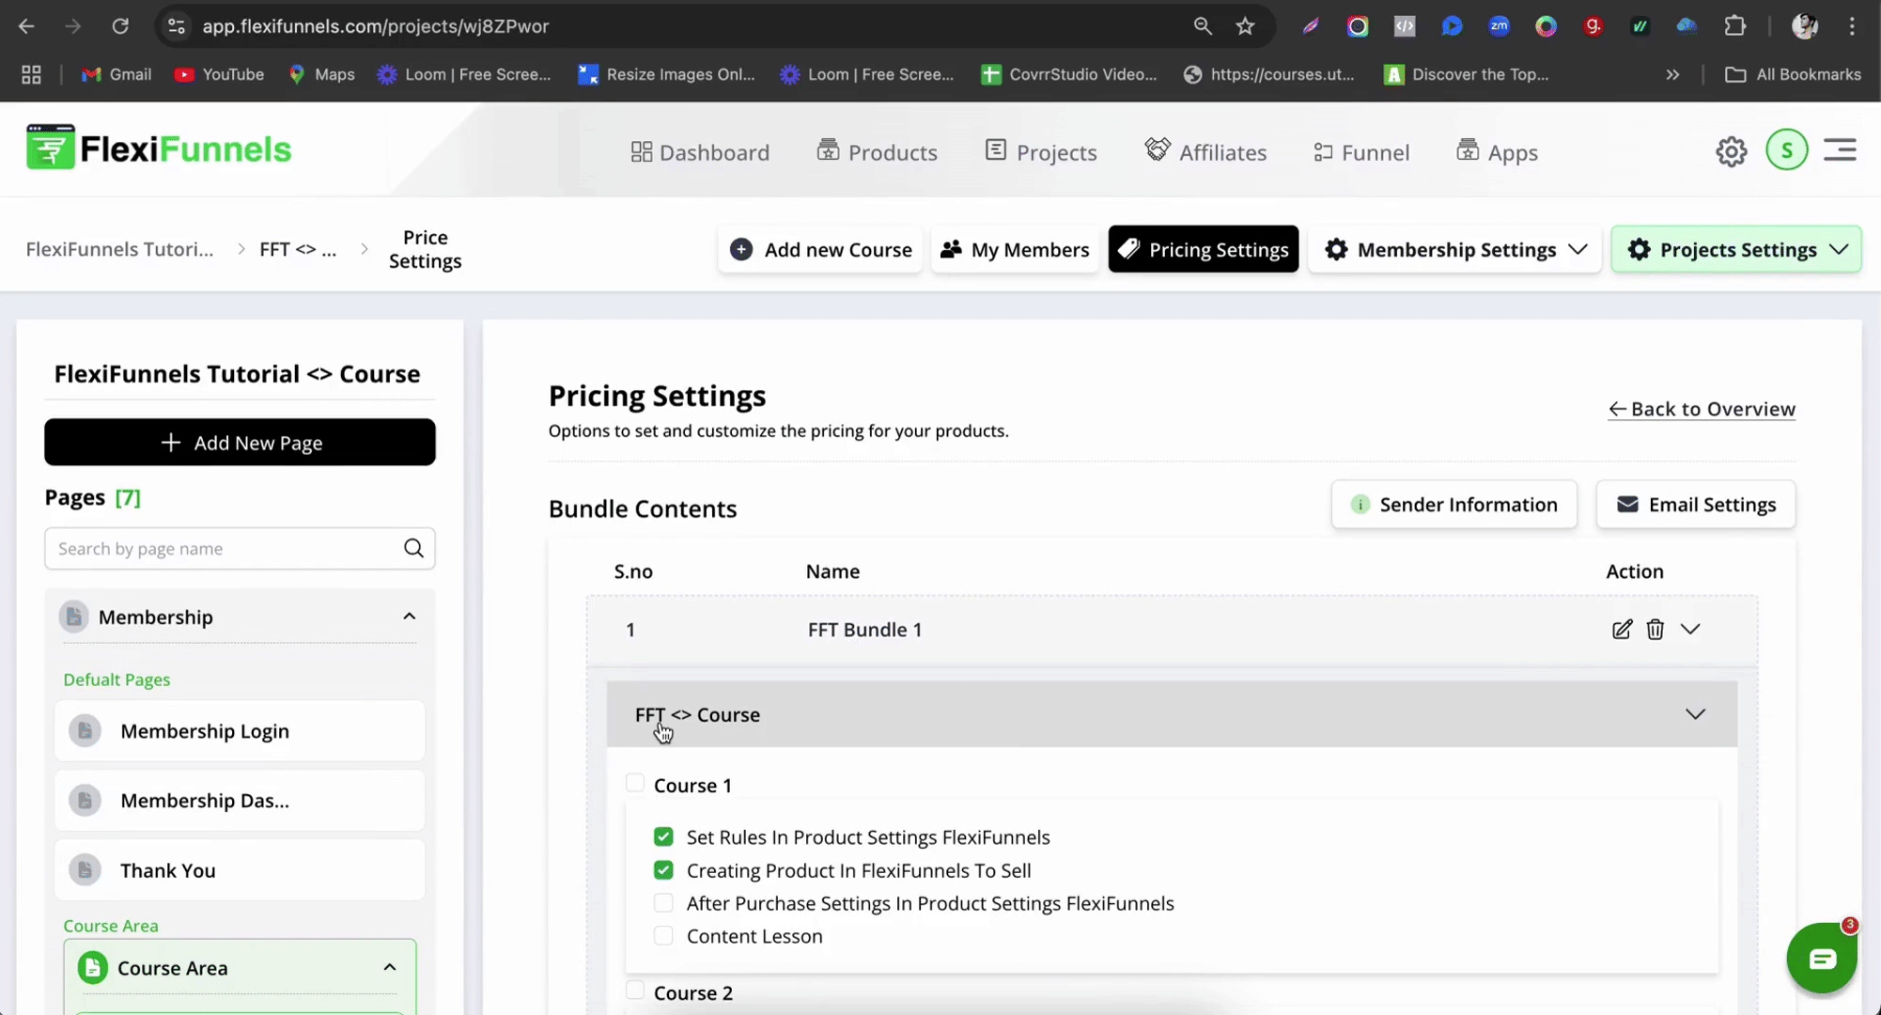Collapse the FFT <> Course section chevron
This screenshot has width=1881, height=1015.
click(x=1694, y=714)
